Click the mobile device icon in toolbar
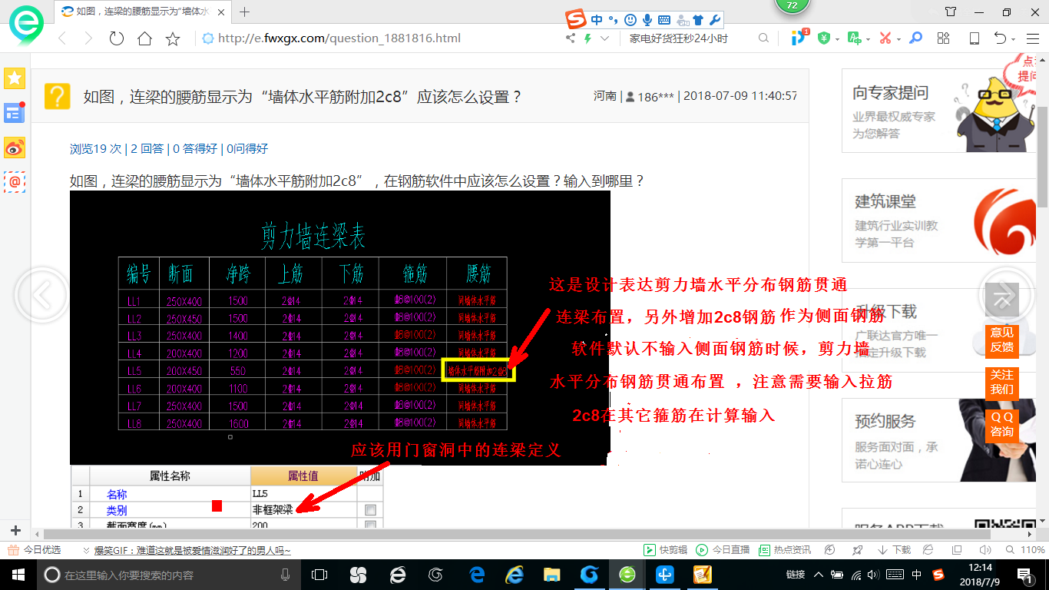Viewport: 1049px width, 590px height. 974,38
